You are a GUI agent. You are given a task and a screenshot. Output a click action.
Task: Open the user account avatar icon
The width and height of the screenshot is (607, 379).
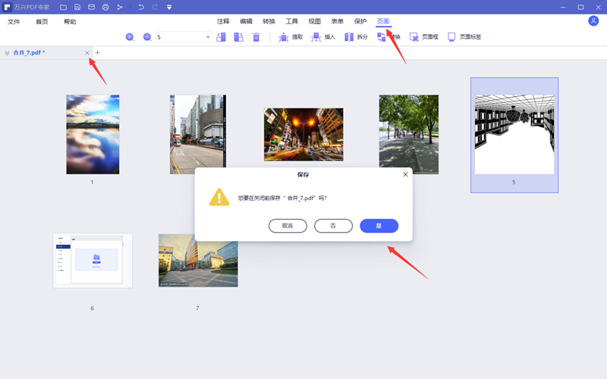[x=593, y=21]
